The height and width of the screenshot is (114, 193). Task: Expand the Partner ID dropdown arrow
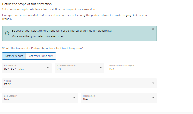[x=48, y=68]
